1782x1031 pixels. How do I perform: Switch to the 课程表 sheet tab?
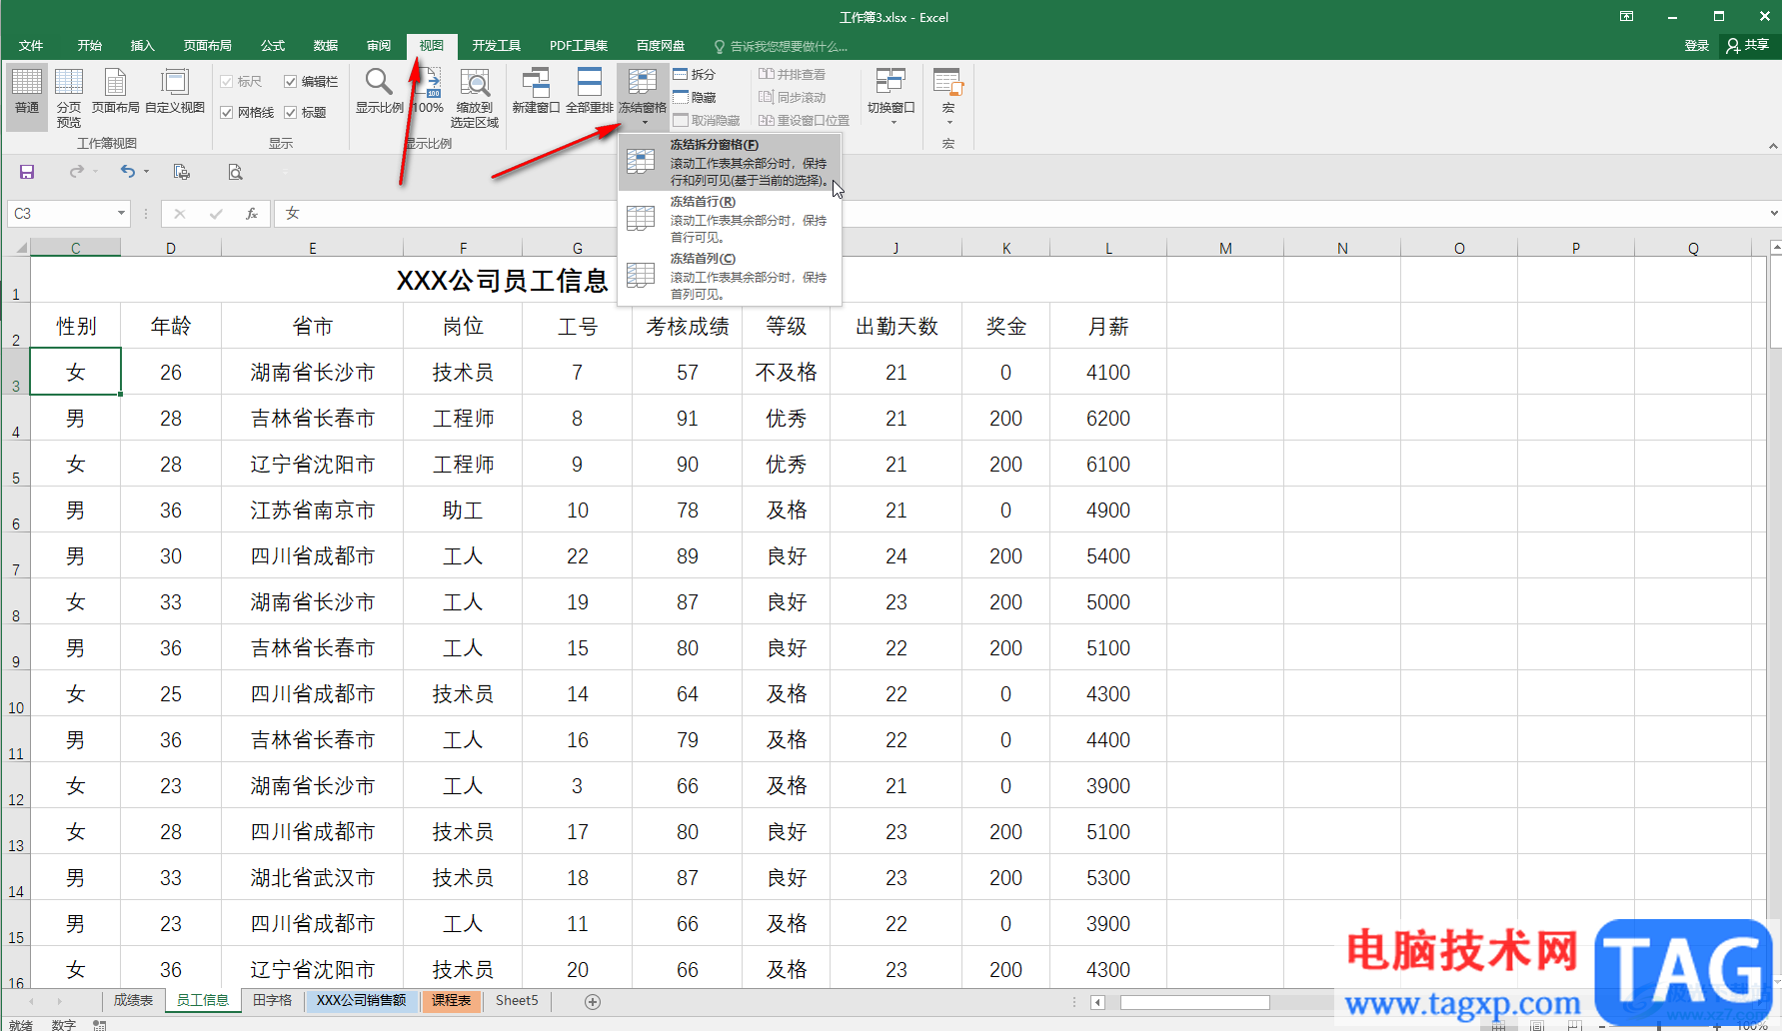coord(451,1000)
